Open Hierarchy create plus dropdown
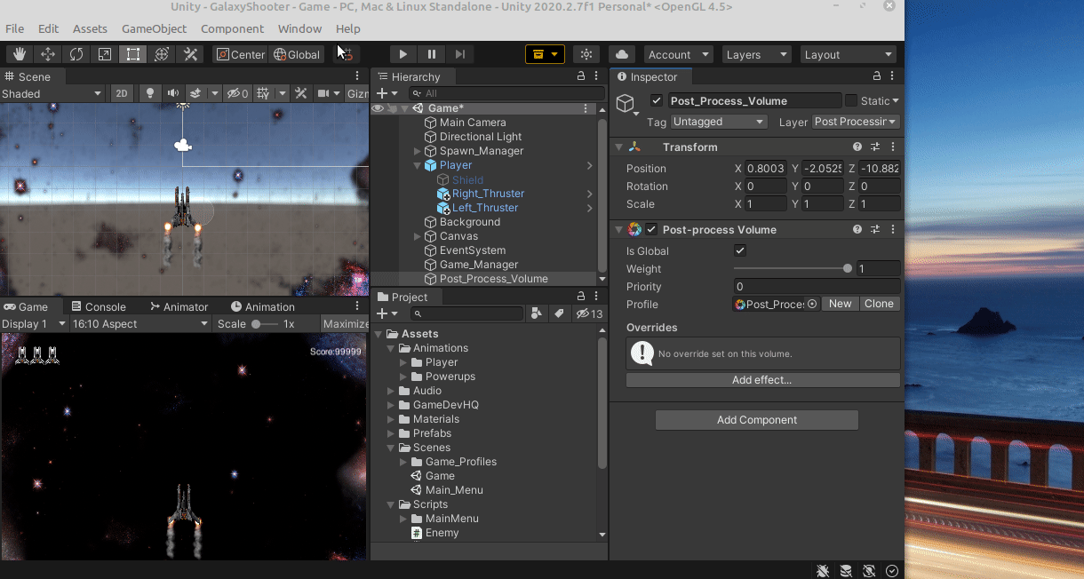 pyautogui.click(x=387, y=93)
